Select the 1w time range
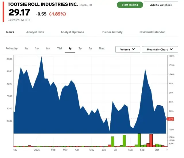Screen dimensions: 184x158 pyautogui.click(x=26, y=48)
